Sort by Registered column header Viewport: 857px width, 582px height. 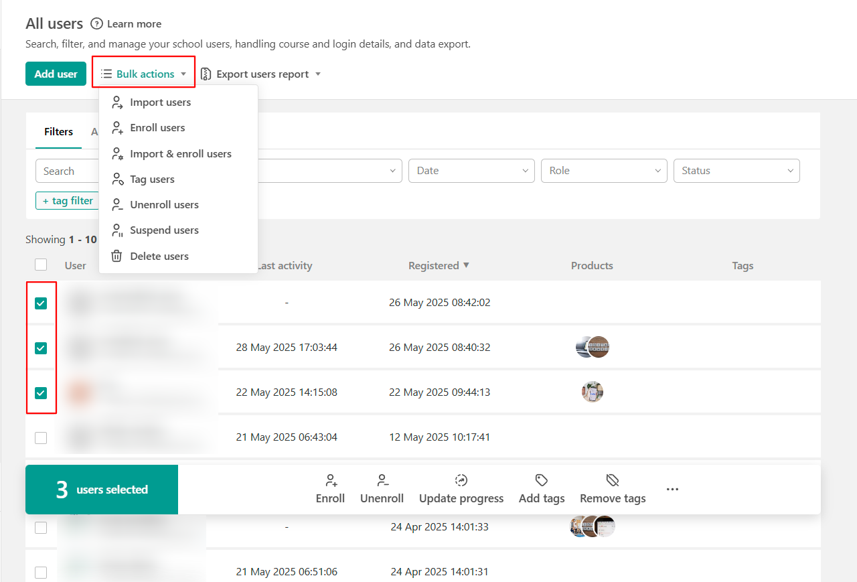coord(433,265)
